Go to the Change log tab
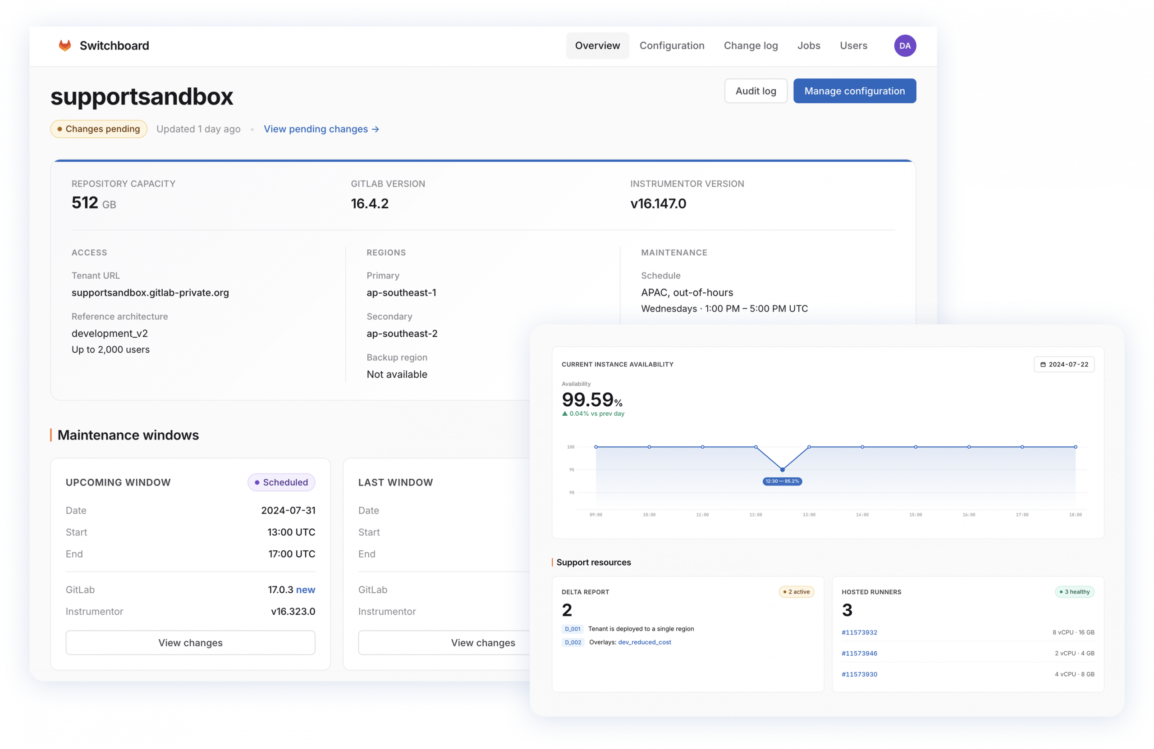Screen dimensions: 1154x749 [x=751, y=45]
